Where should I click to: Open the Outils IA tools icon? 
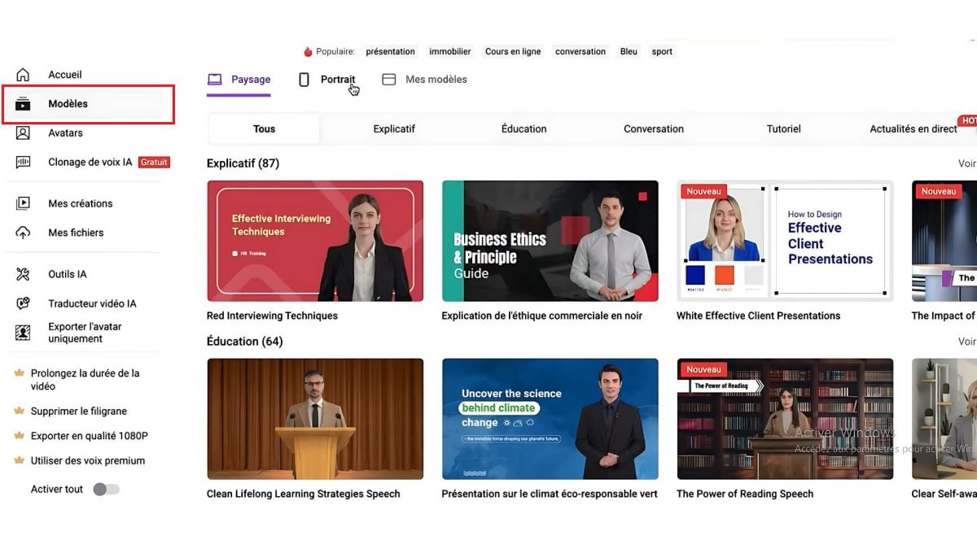coord(23,274)
